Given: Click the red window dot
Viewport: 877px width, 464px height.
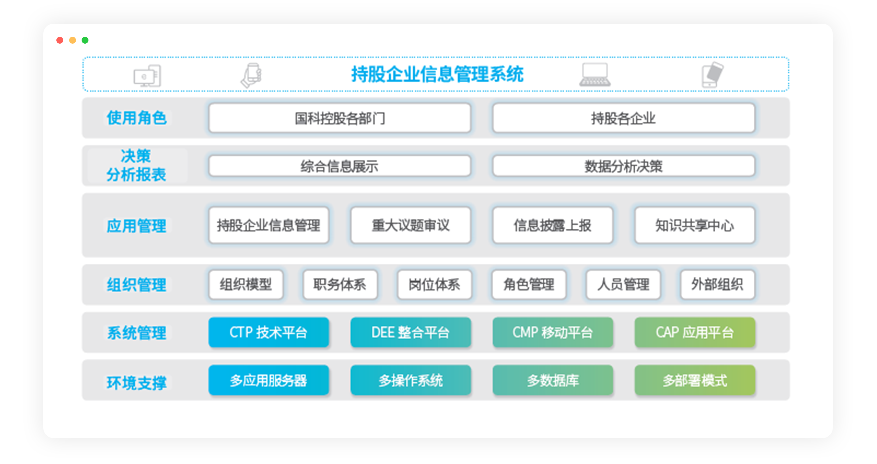Looking at the screenshot, I should tap(60, 40).
